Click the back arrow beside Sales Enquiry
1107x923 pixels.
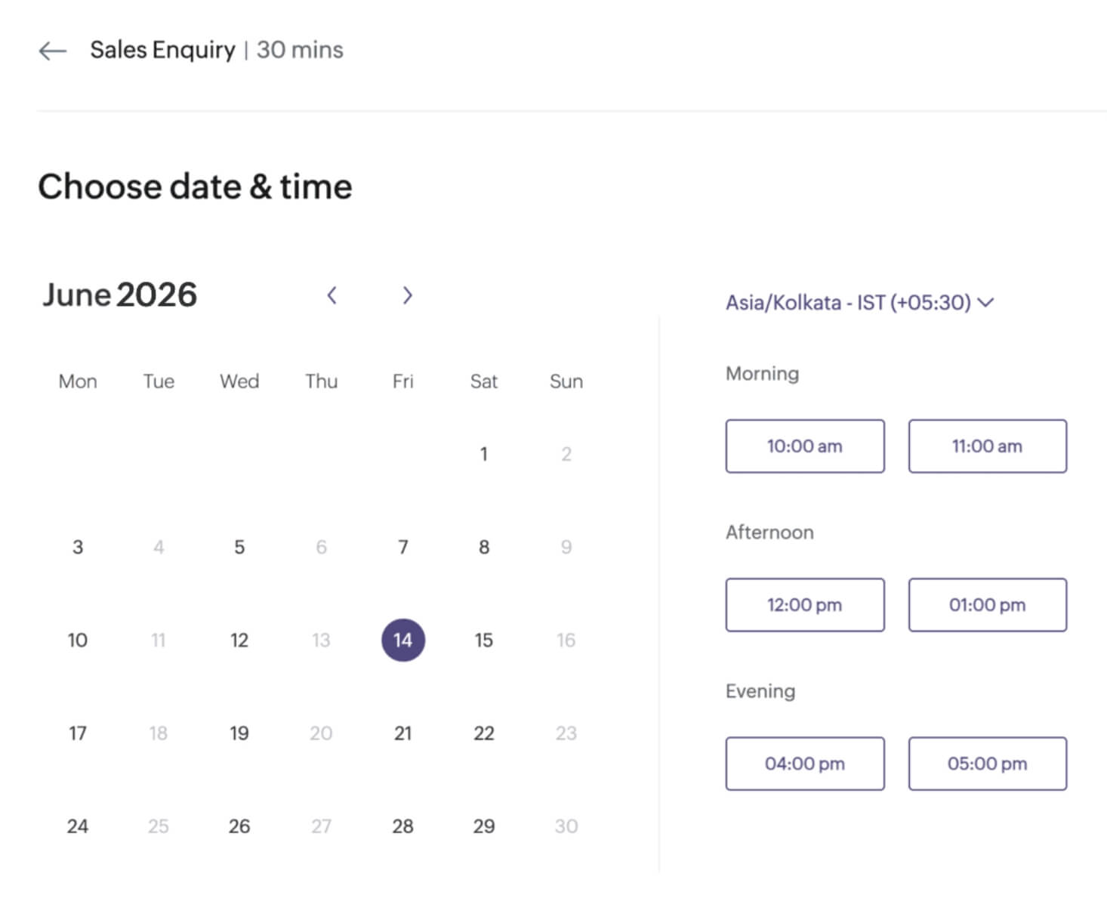pyautogui.click(x=53, y=51)
